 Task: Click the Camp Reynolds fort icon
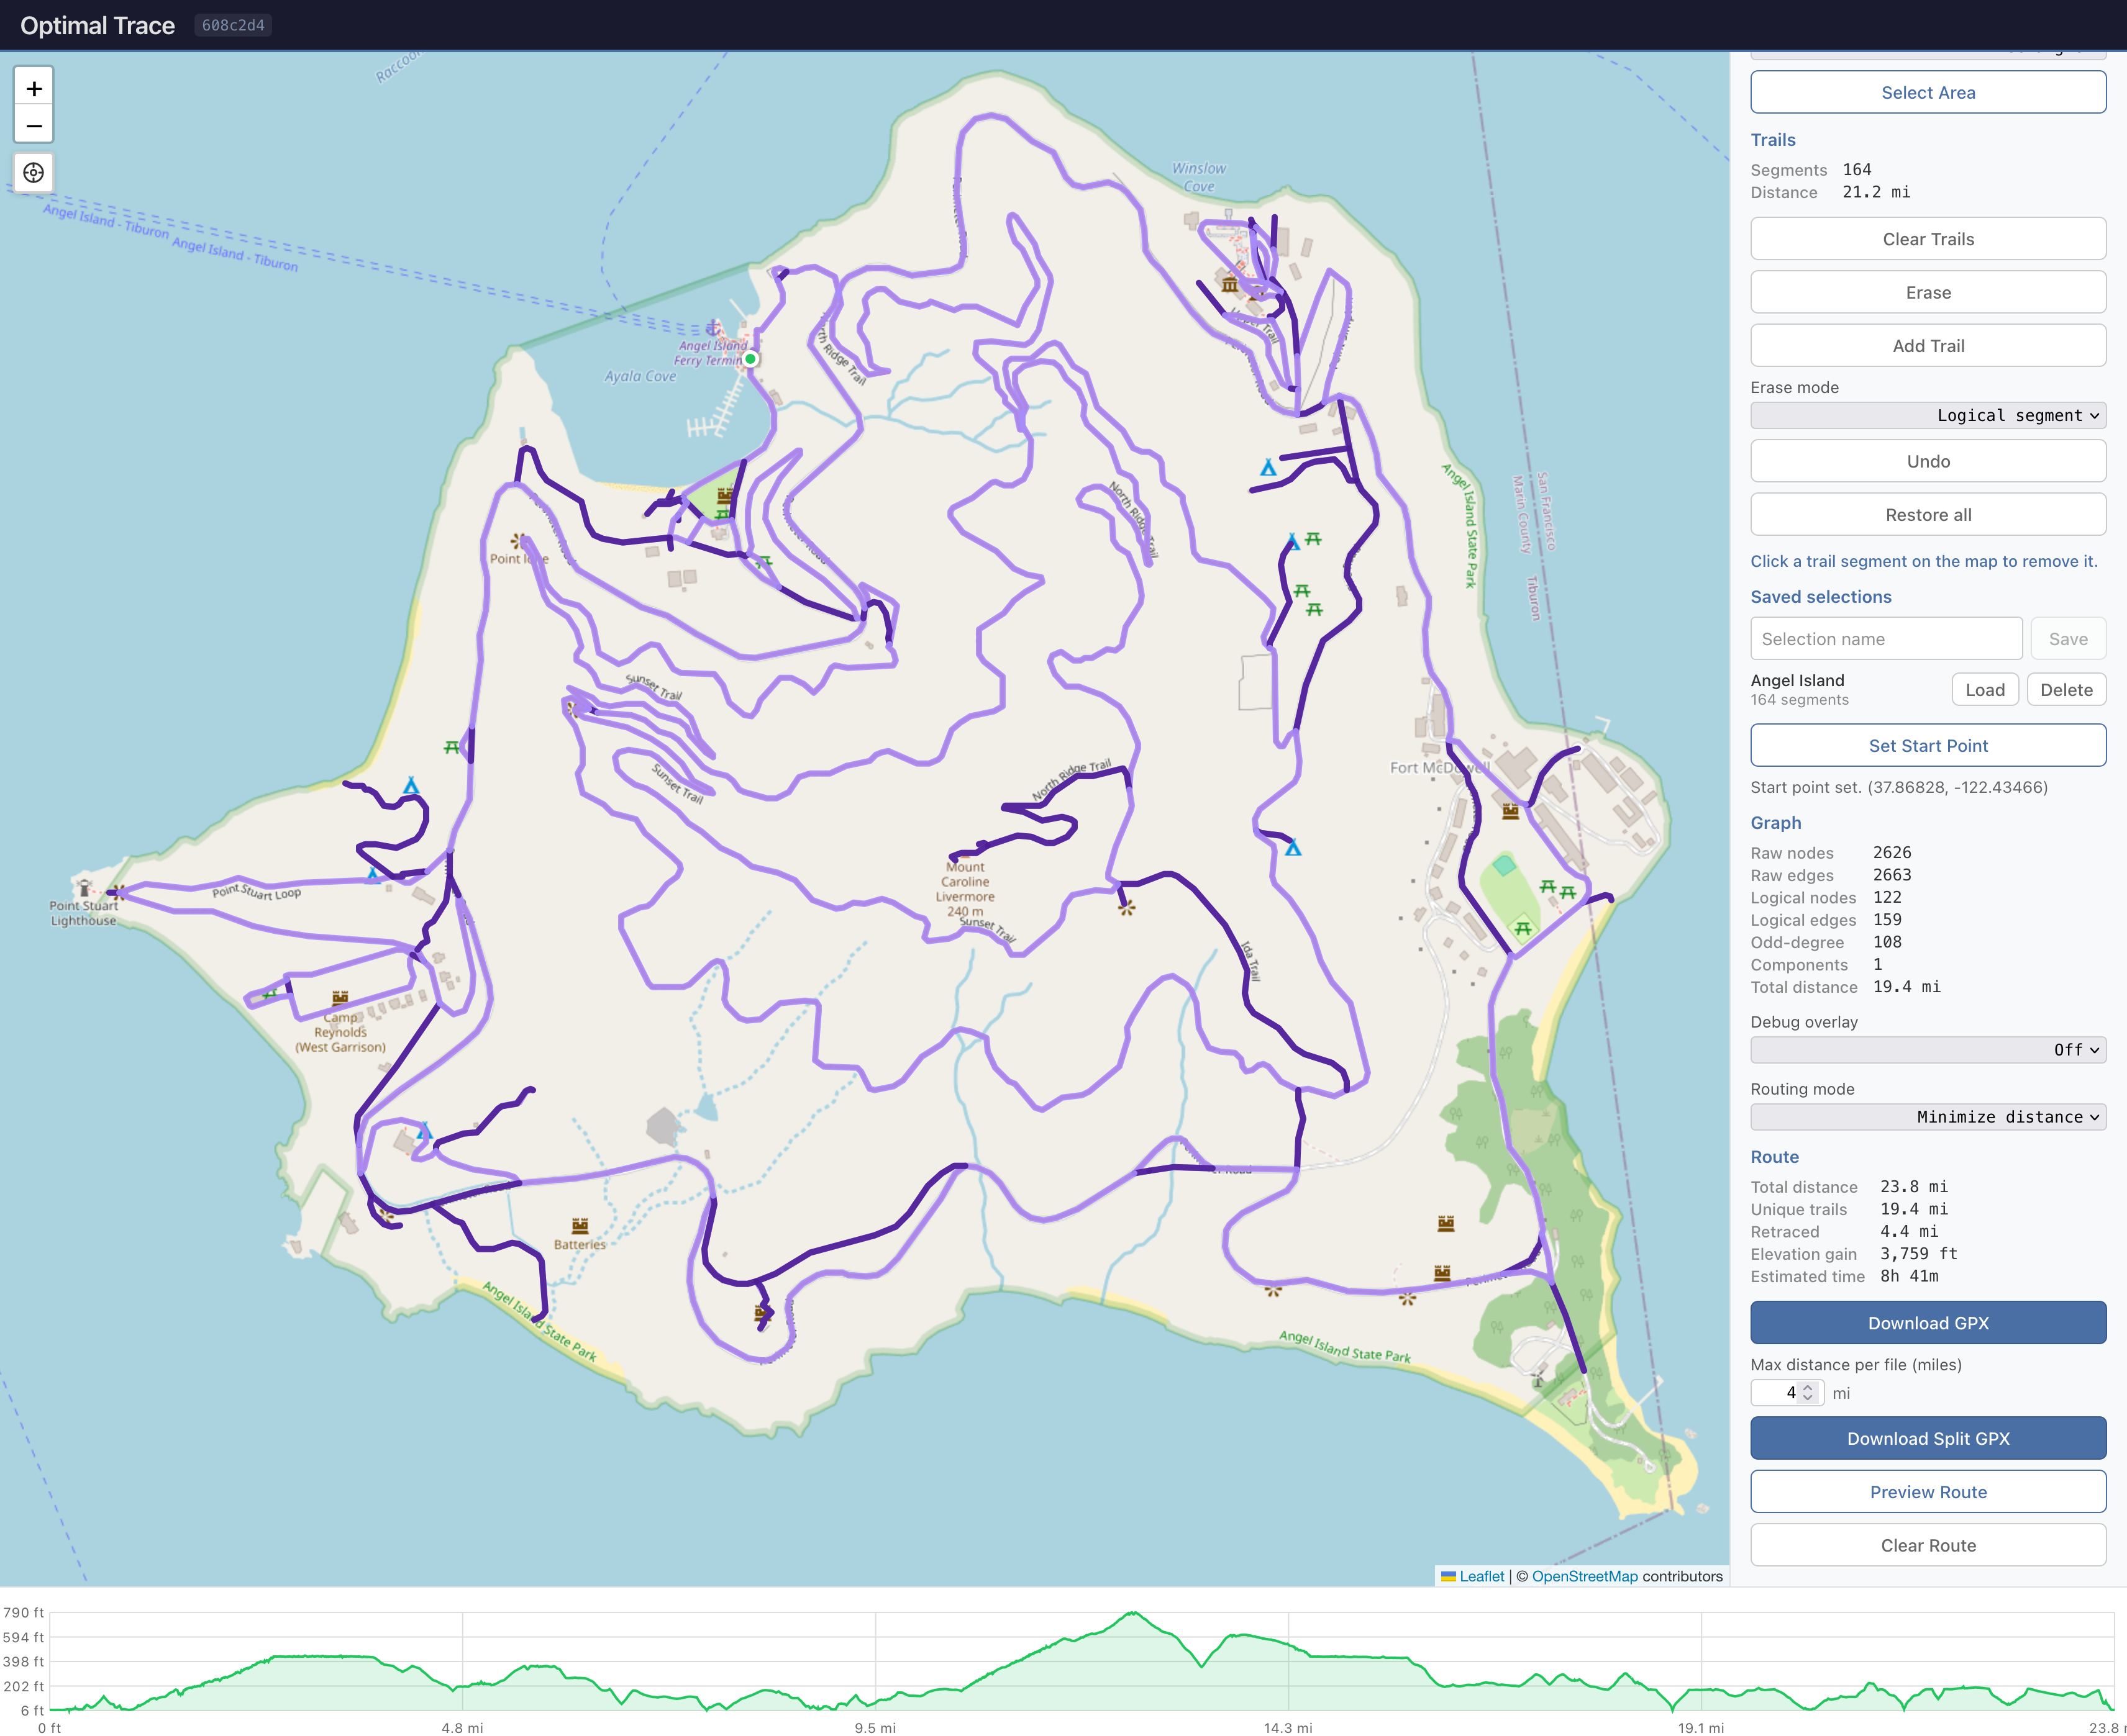[x=340, y=998]
